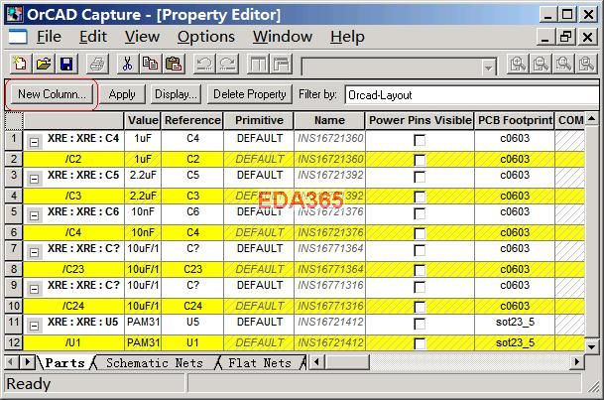Image resolution: width=604 pixels, height=400 pixels.
Task: Click the Value column header
Action: coord(143,120)
